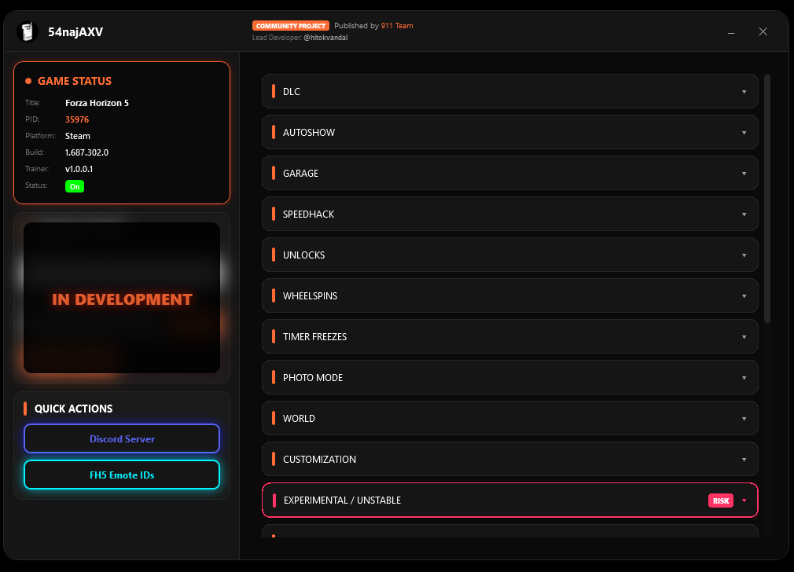Open the Discord Server link
Image resolution: width=794 pixels, height=572 pixels.
point(122,439)
